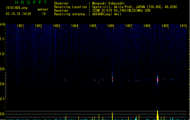Click the 1404 time marker
This screenshot has width=190, height=120.
click(75, 26)
